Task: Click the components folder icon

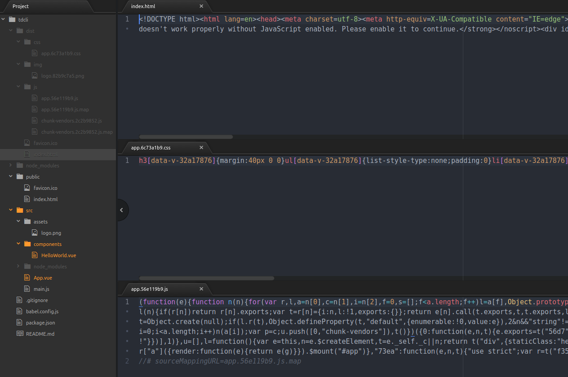Action: (x=27, y=244)
